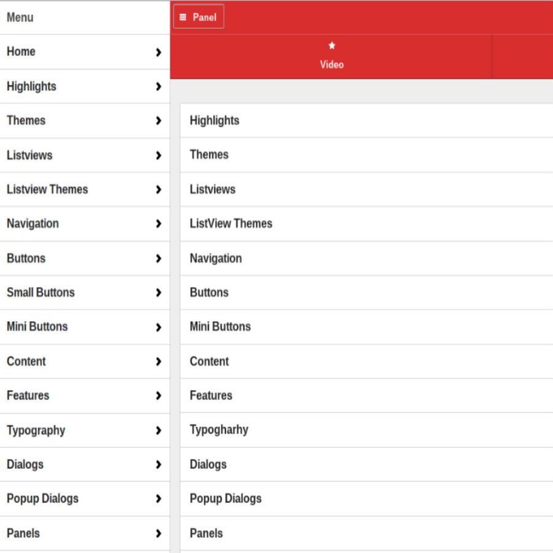This screenshot has height=553, width=553.
Task: Click the chevron arrow beside Home
Action: click(x=159, y=52)
